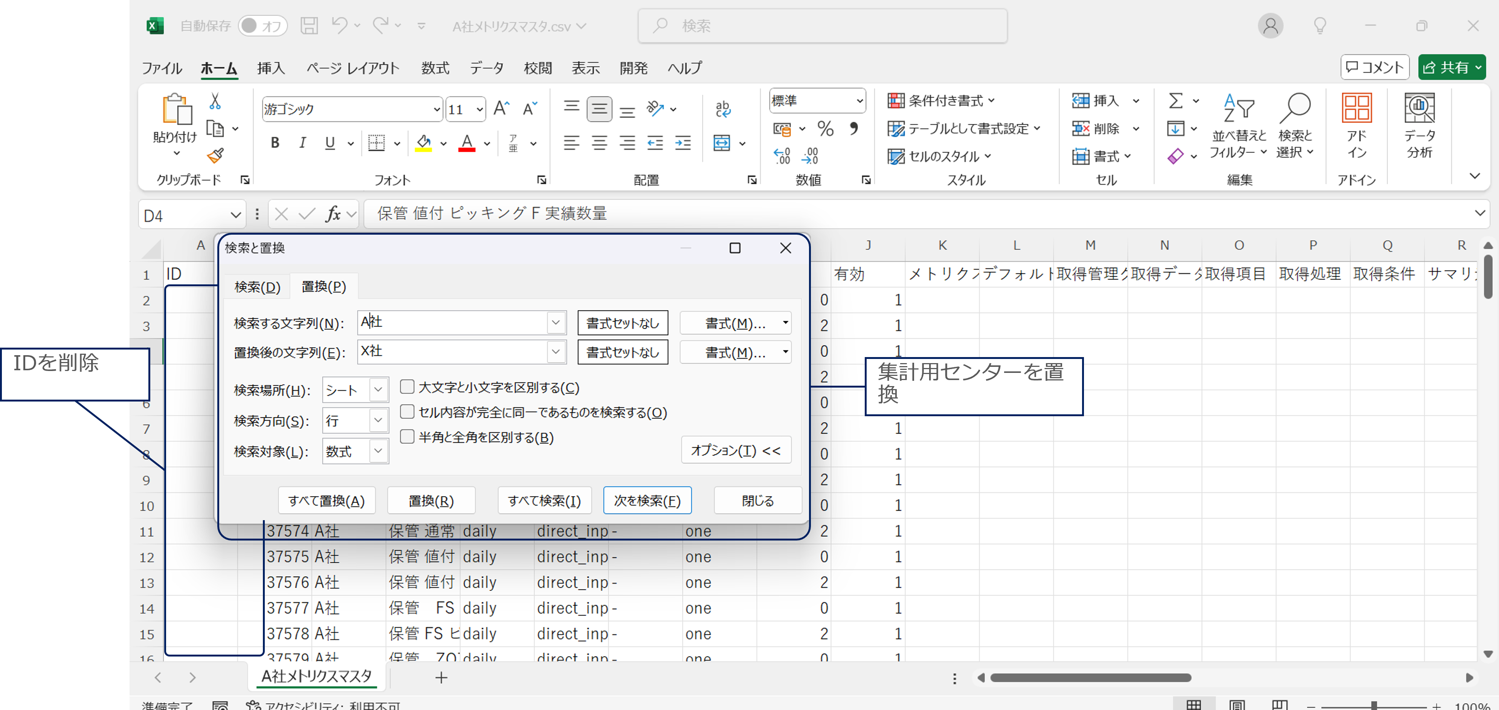Apply Percent style format
Screen dimensions: 1499x710
825,128
